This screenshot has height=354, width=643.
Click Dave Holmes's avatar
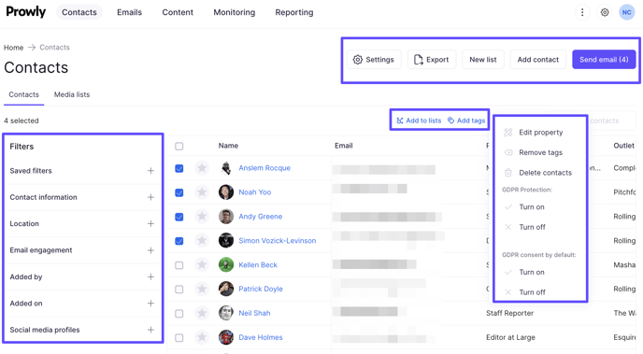(x=226, y=337)
